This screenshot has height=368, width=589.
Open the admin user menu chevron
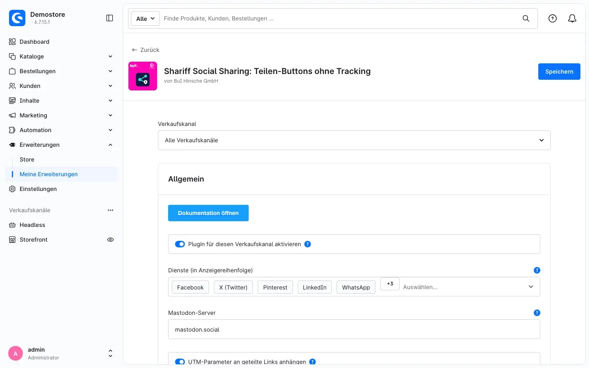(x=110, y=353)
